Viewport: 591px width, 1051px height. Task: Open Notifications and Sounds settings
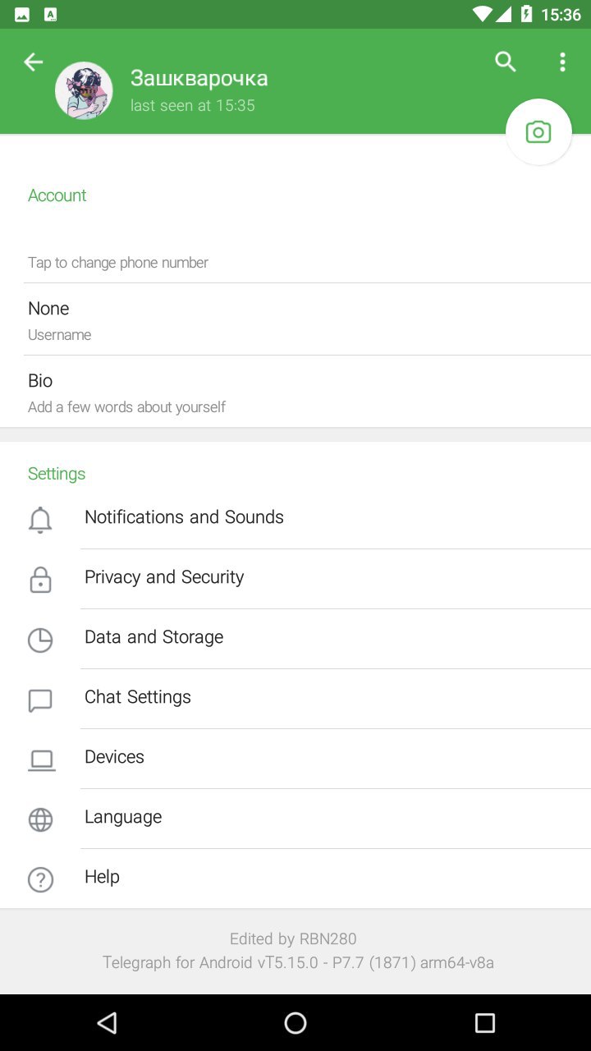tap(184, 517)
